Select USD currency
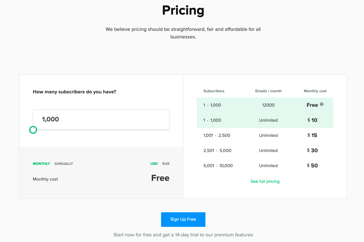Image resolution: width=364 pixels, height=242 pixels. coord(154,163)
